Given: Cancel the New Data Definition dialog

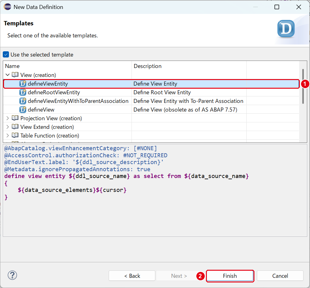Looking at the screenshot, I should (x=280, y=276).
